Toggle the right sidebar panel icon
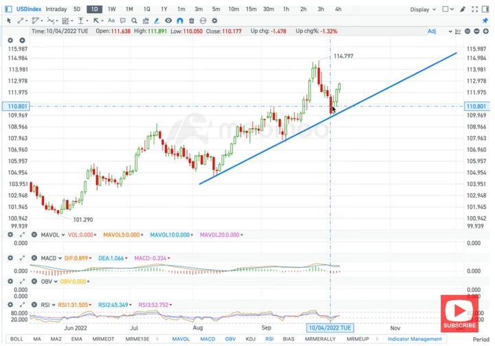This screenshot has width=495, height=346. [x=485, y=9]
